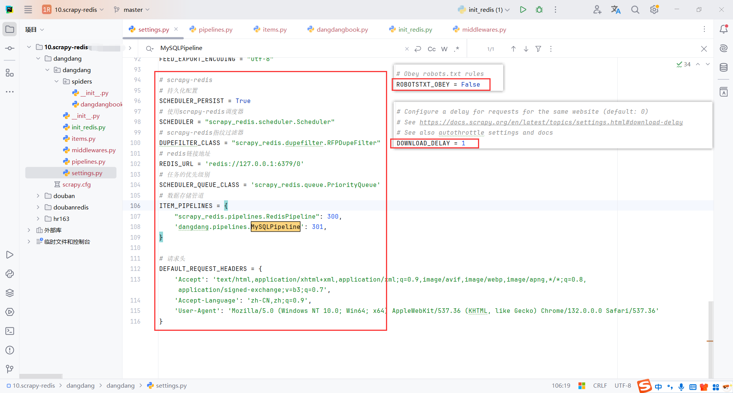
Task: Open the Git tool window
Action: coord(10,369)
